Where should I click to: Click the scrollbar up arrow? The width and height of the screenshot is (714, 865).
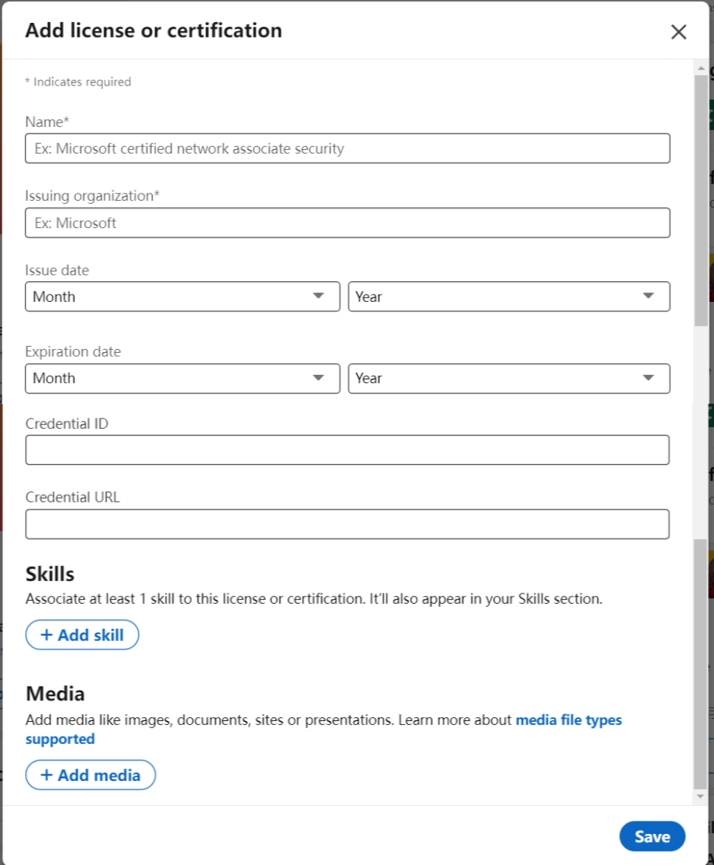701,67
